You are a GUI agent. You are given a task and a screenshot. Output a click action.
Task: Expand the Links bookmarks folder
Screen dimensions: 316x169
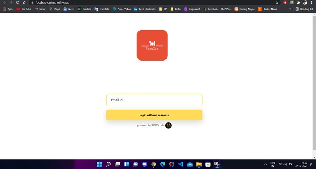pos(175,9)
